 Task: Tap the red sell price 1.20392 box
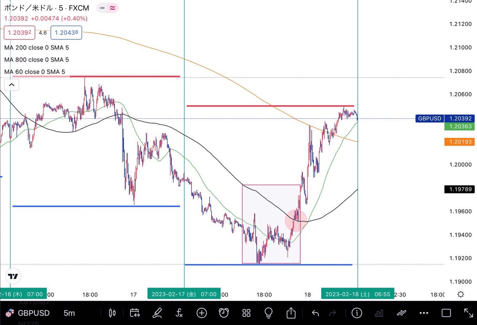[x=20, y=33]
